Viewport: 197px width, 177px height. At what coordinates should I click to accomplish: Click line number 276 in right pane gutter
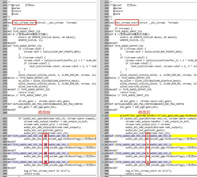coord(106,101)
